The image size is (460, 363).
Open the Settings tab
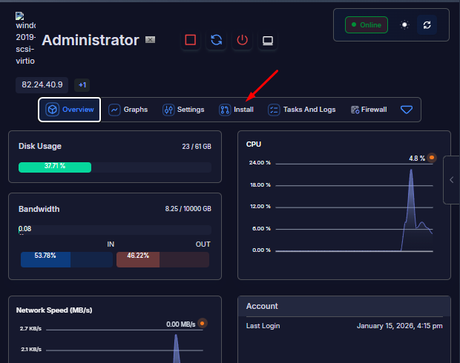pyautogui.click(x=183, y=110)
